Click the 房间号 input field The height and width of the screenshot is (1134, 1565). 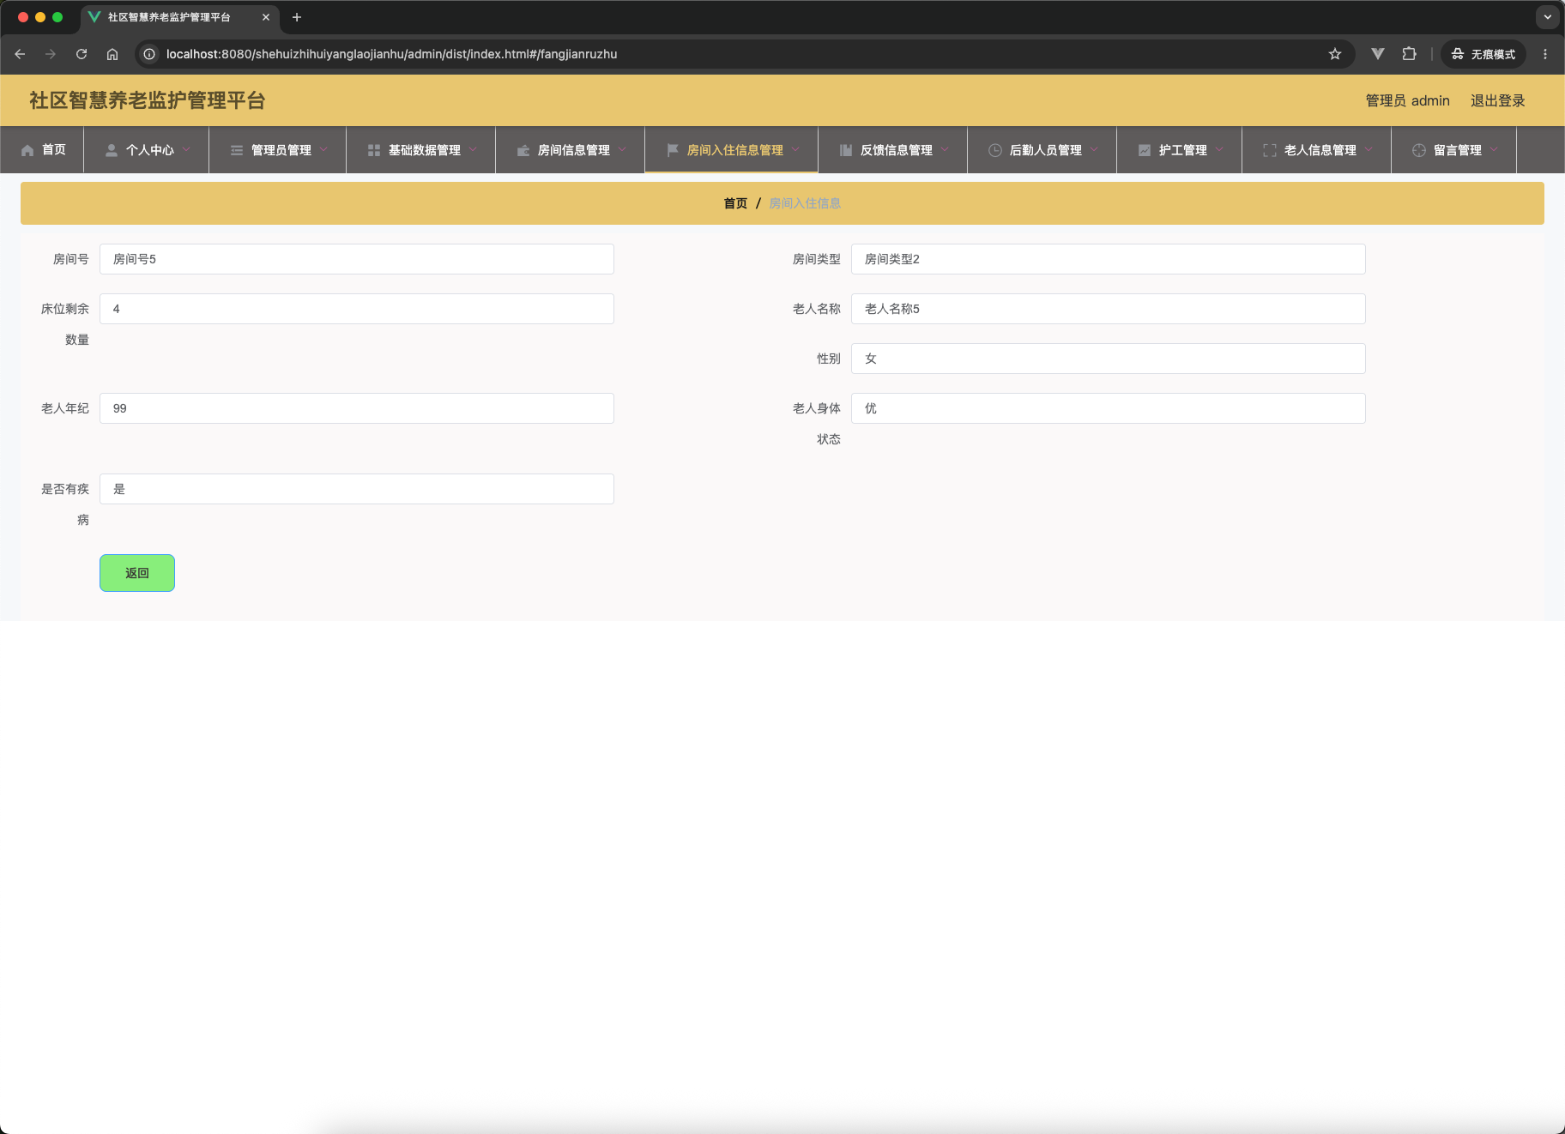click(x=357, y=259)
